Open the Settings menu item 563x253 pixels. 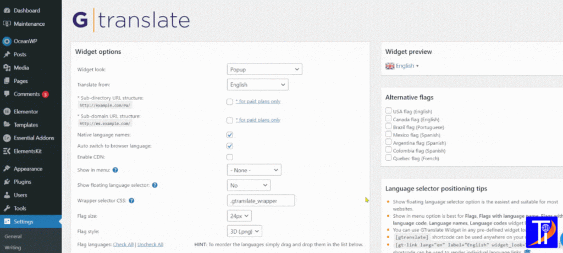pos(31,222)
